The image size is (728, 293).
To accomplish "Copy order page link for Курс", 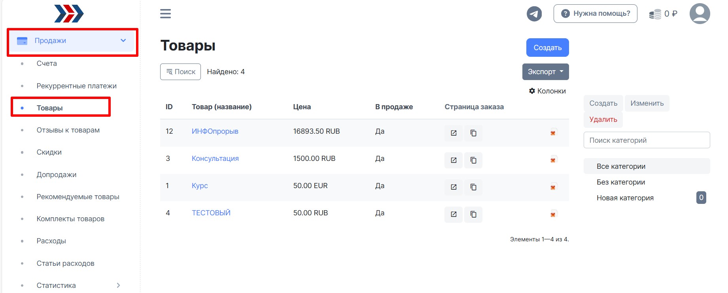I will [473, 187].
